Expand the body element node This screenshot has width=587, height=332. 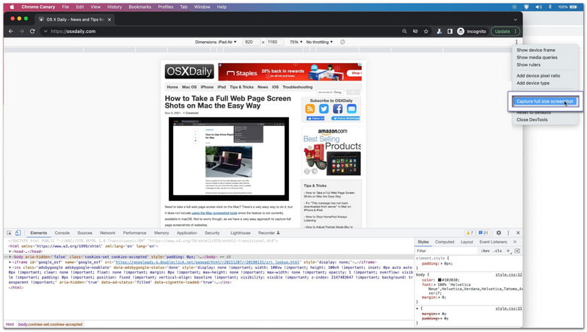pyautogui.click(x=10, y=257)
